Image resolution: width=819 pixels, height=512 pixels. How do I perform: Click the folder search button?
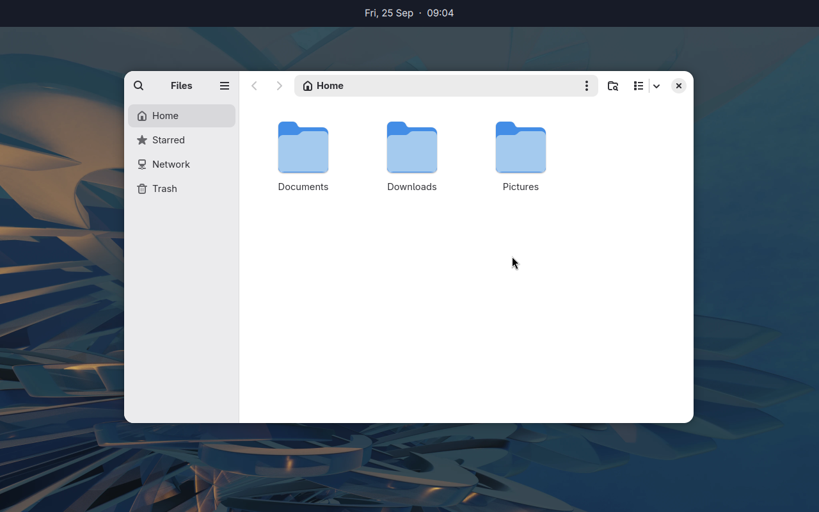(613, 86)
